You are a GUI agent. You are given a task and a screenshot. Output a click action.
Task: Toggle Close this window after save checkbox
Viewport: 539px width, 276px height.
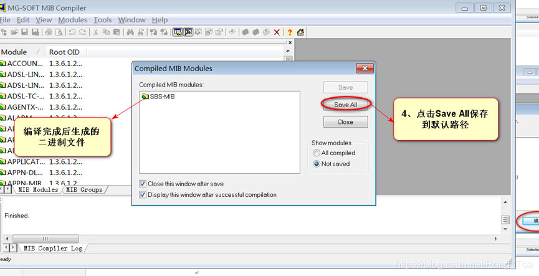(143, 184)
